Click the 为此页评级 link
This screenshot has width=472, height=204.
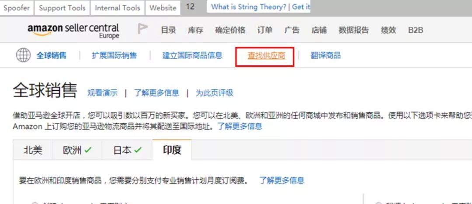(x=214, y=93)
